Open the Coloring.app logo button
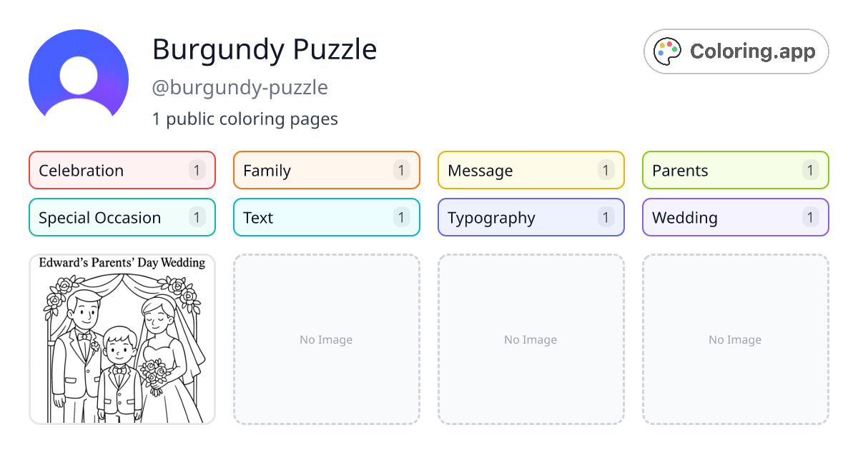This screenshot has height=450, width=858. [736, 51]
